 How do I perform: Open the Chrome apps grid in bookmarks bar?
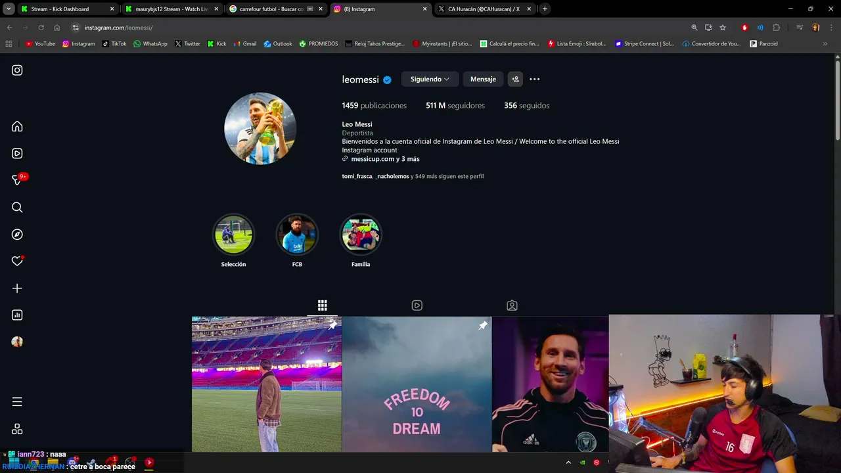9,44
